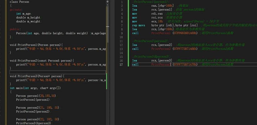
Task: Click the PrintPerson1 call target in assembly
Action: 161,33
